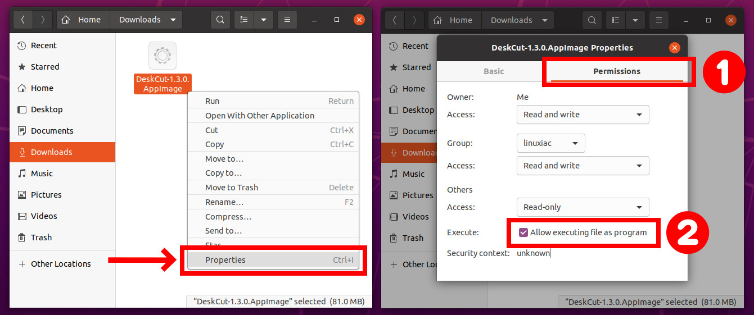Choose Properties from context menu
The image size is (754, 315).
[273, 260]
